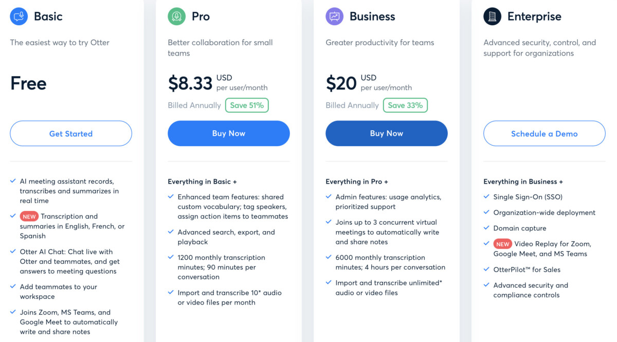617x342 pixels.
Task: Select the green Pro plan microphone icon
Action: 176,16
